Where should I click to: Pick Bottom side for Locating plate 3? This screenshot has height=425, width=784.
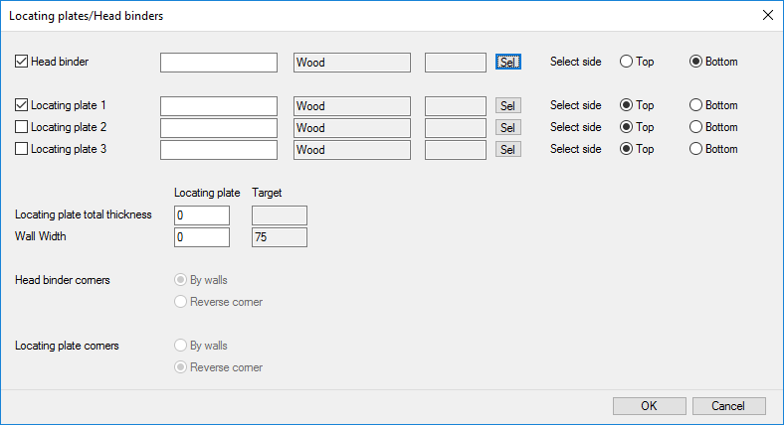696,149
